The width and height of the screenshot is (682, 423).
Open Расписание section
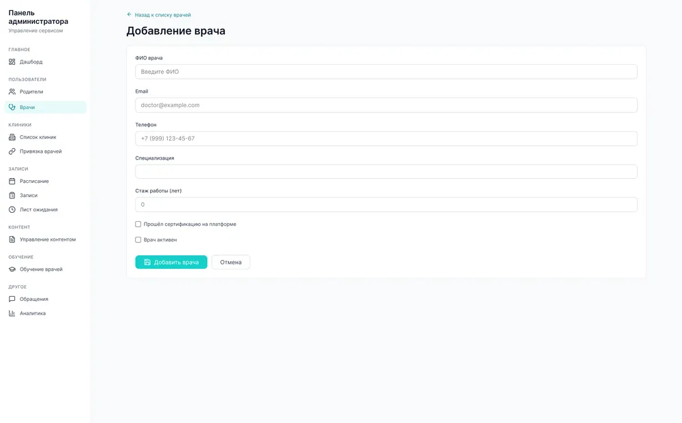[45, 181]
